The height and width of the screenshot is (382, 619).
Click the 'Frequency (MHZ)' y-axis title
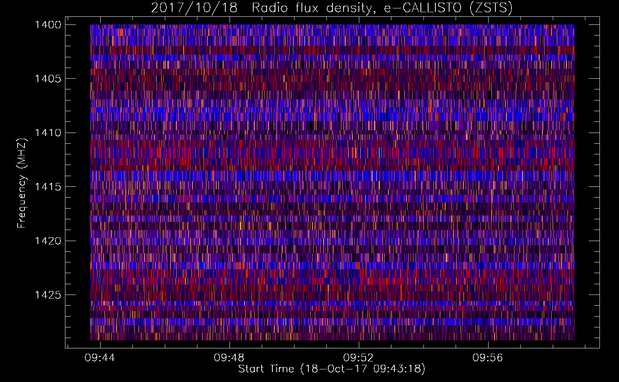(x=22, y=183)
